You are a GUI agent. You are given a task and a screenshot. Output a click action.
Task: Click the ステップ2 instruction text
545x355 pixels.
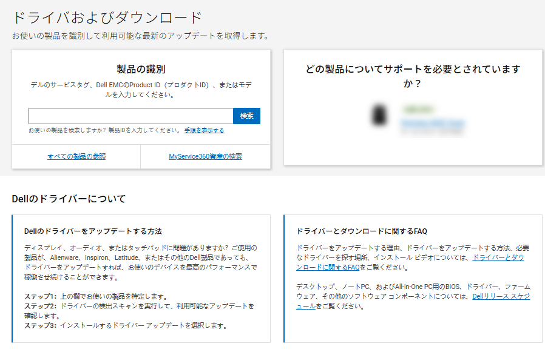pyautogui.click(x=139, y=306)
